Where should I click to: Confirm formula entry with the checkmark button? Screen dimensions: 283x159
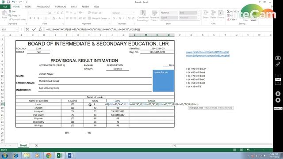(34, 29)
